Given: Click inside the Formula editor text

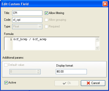Looking at the screenshot, I should tap(54, 43).
